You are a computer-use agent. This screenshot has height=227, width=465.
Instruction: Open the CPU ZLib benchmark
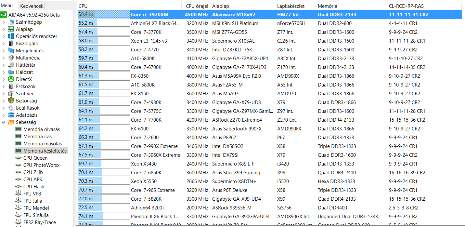(x=33, y=172)
